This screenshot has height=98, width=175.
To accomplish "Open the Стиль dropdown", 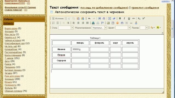I will point(66,28).
